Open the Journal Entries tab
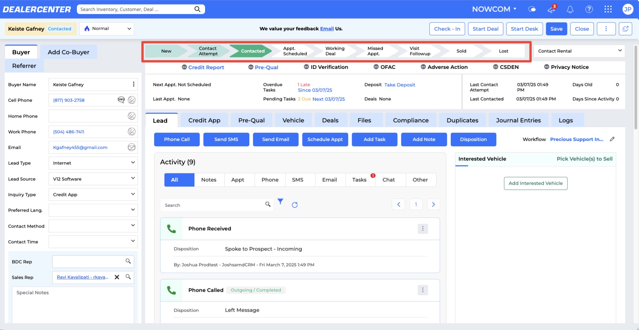The image size is (639, 330). (518, 120)
